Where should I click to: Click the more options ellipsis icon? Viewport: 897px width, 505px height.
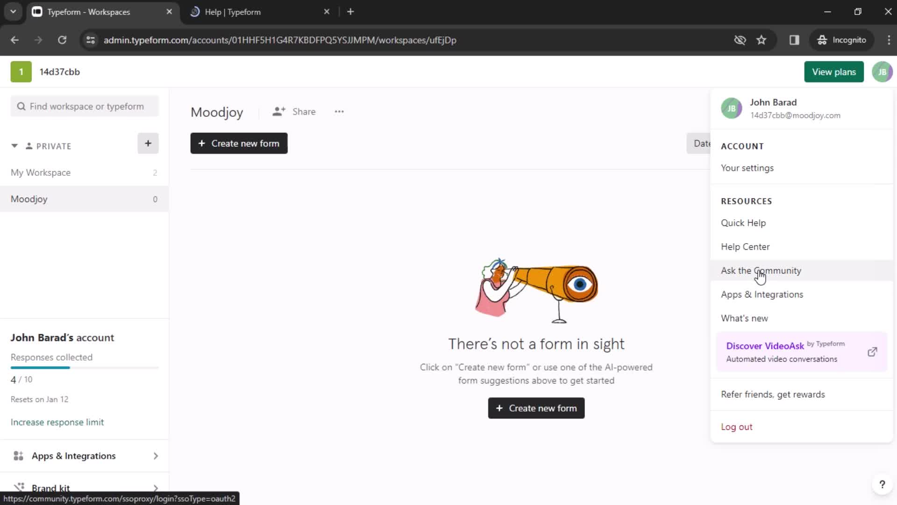340,112
